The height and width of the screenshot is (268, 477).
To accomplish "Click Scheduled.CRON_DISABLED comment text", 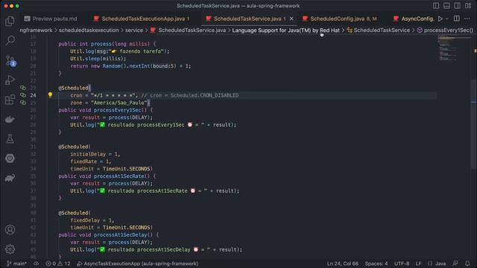I will pyautogui.click(x=204, y=95).
